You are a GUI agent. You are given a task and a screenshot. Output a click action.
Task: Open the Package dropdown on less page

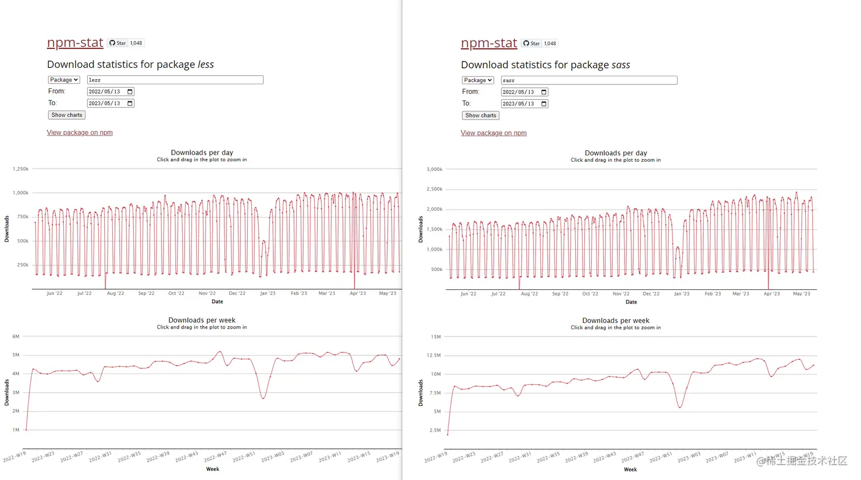pos(64,80)
